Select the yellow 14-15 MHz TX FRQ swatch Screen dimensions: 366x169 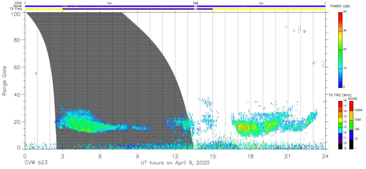[x=340, y=119]
